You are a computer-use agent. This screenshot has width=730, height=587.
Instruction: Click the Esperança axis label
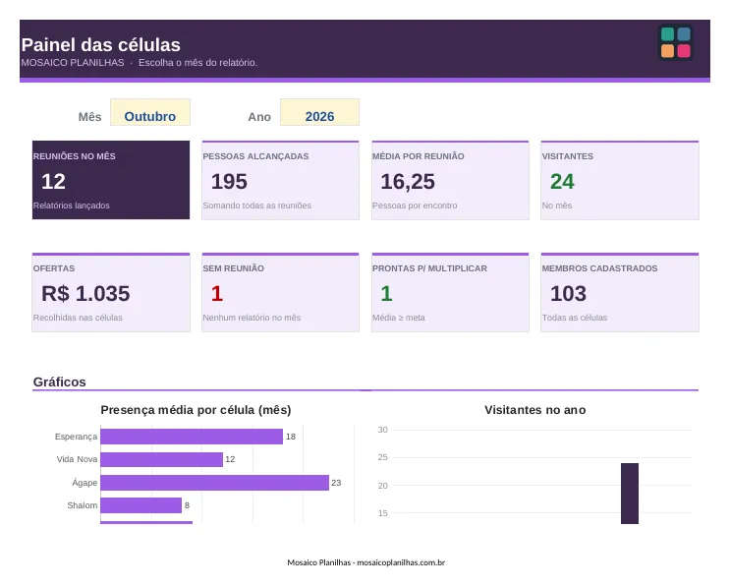tap(76, 437)
